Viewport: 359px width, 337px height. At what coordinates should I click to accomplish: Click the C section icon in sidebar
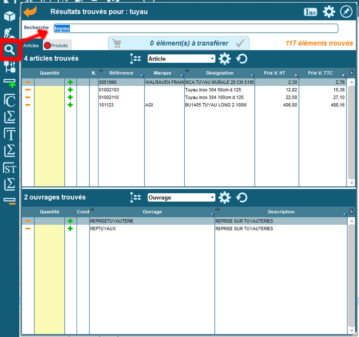(x=9, y=100)
